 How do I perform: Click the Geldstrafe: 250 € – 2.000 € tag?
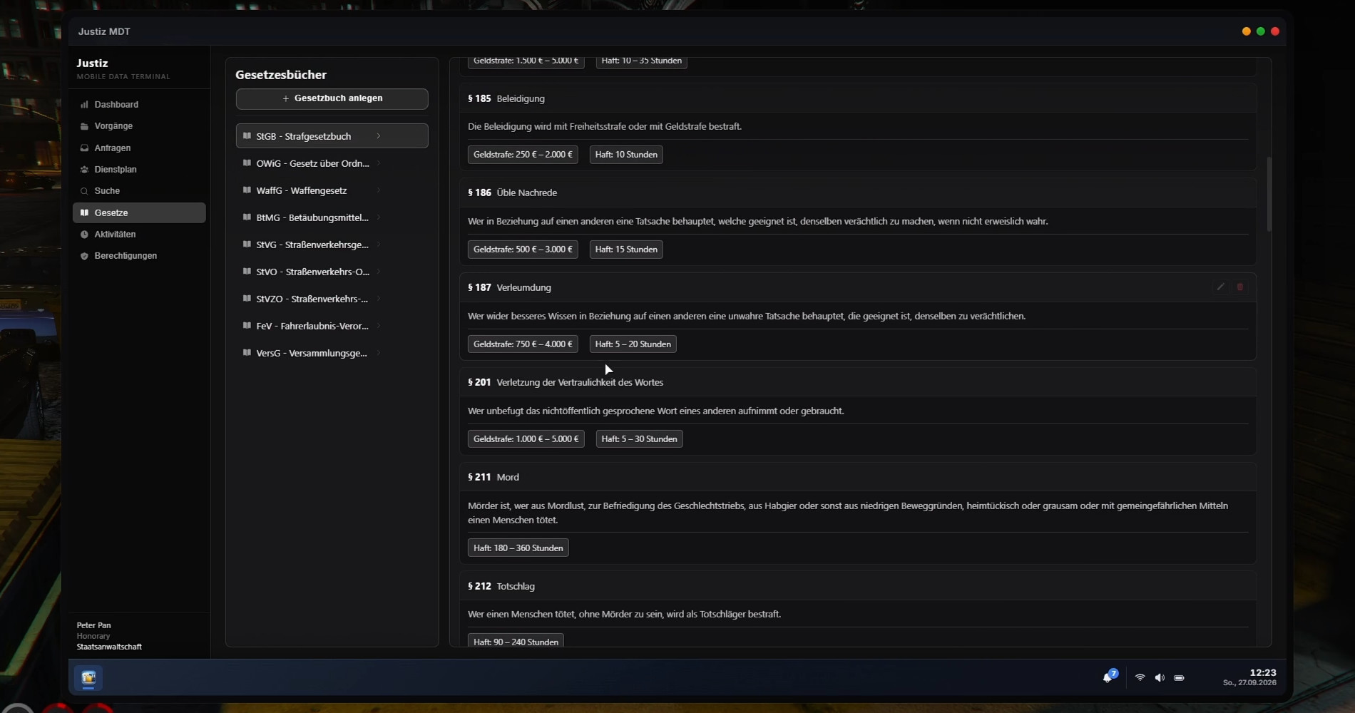(x=523, y=154)
